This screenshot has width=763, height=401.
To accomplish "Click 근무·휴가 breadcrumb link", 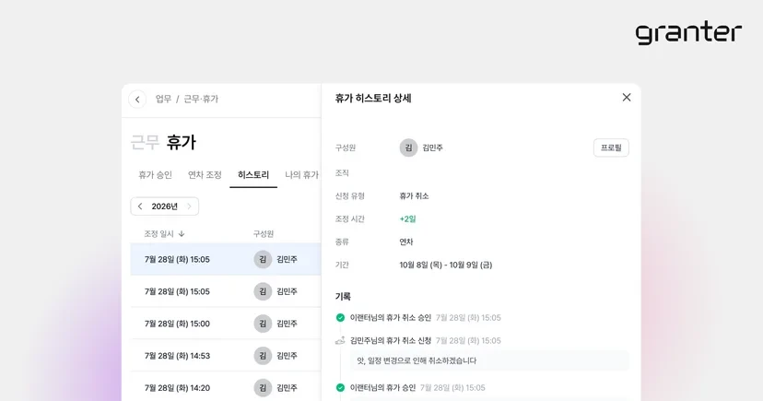I will click(201, 100).
